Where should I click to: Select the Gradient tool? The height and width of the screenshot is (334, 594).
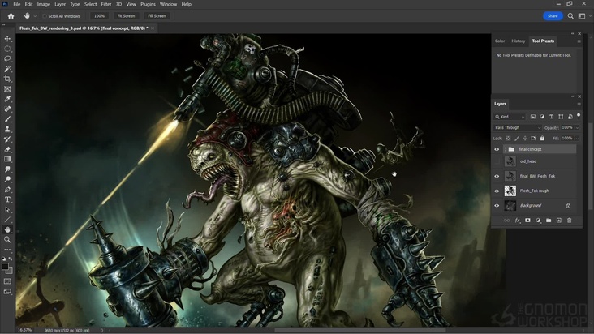(x=7, y=159)
